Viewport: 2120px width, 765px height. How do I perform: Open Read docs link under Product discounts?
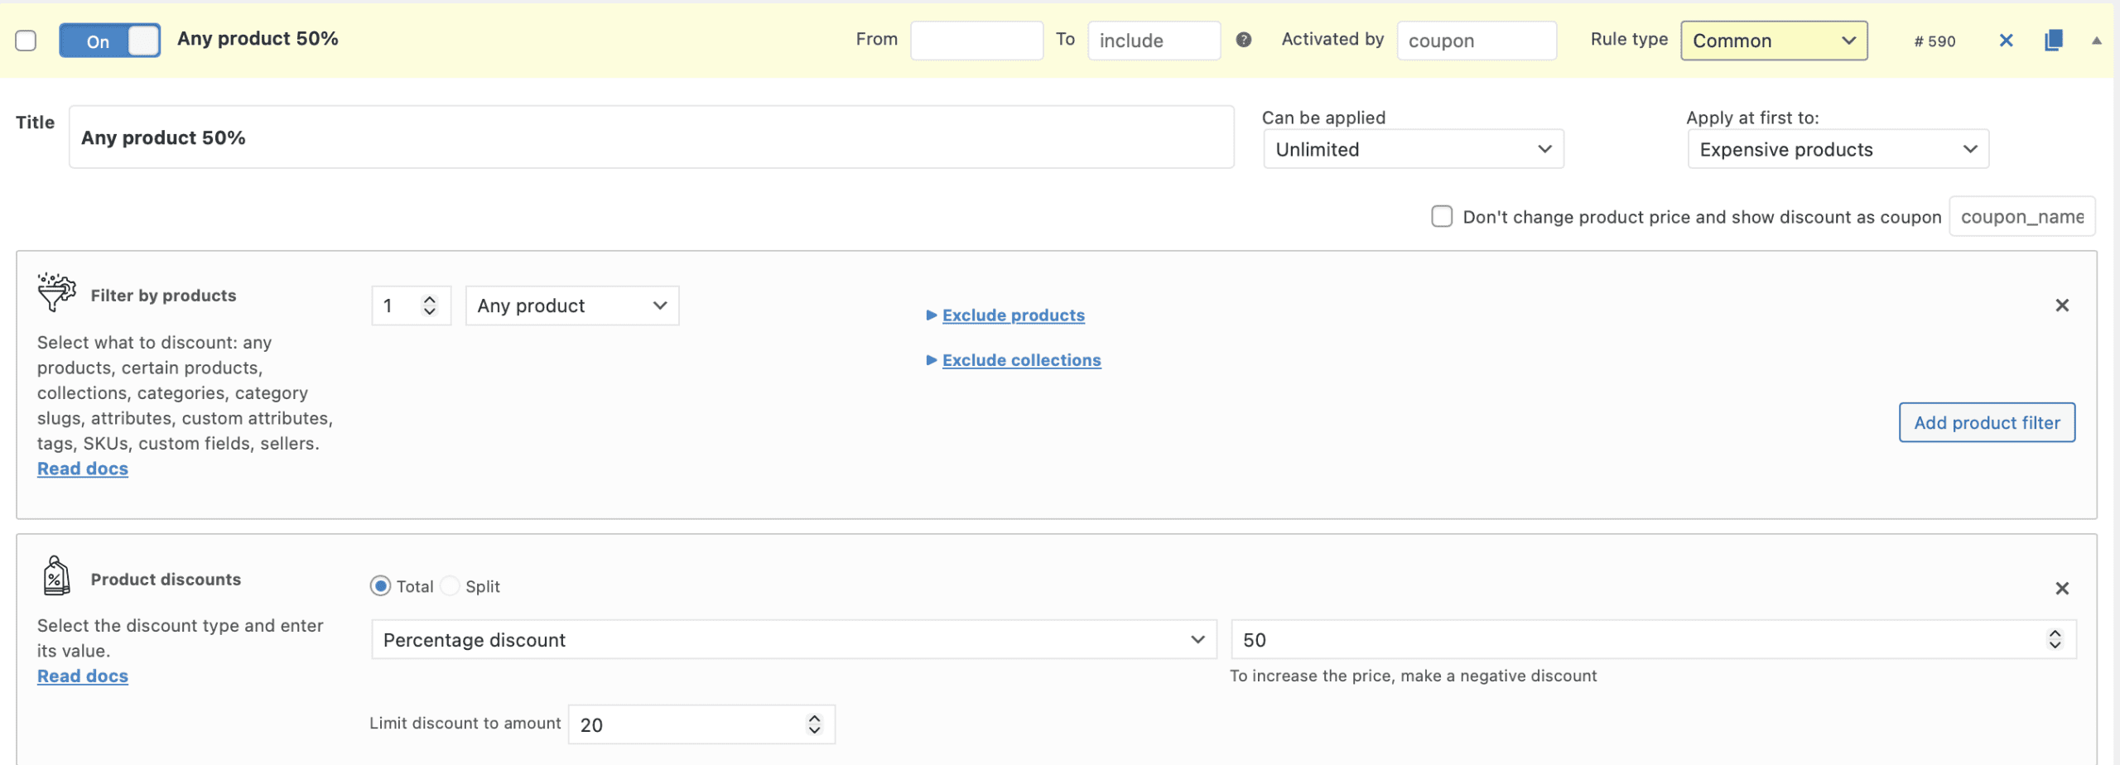83,676
